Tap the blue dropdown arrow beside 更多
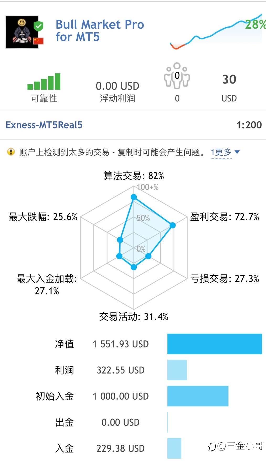The width and height of the screenshot is (266, 461). pos(237,152)
